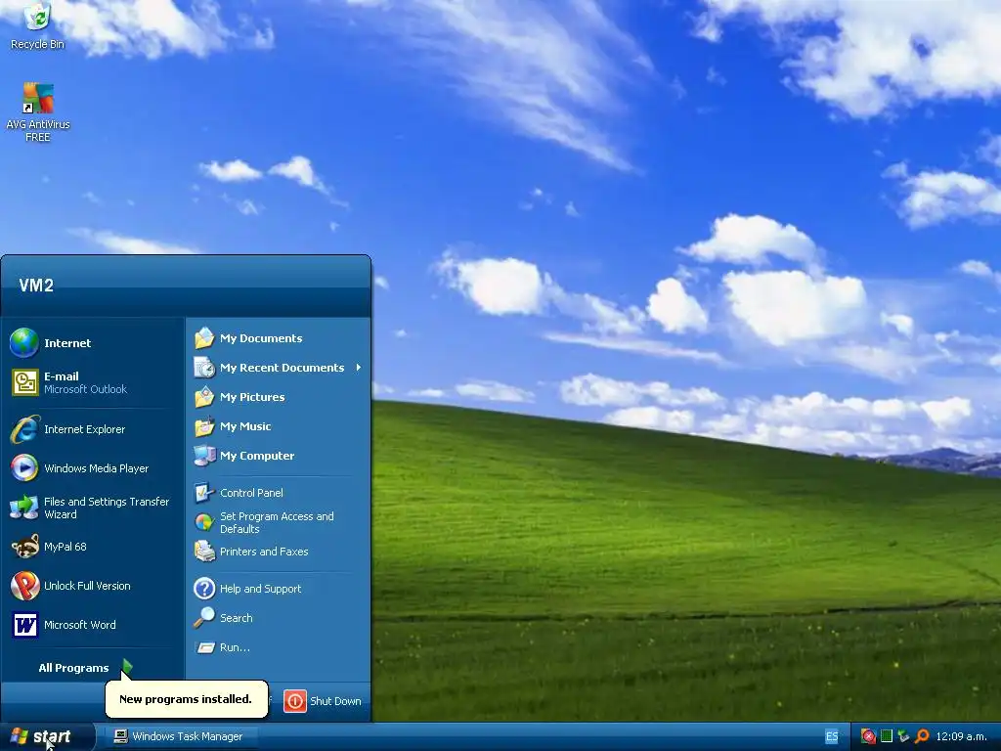Click the Shut Down button

[x=323, y=701]
